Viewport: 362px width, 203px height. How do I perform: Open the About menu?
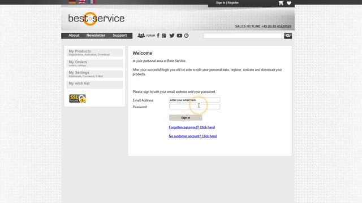74,36
